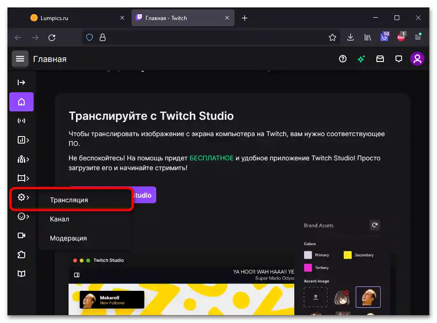Expand the Community people section in sidebar
This screenshot has height=323, width=437.
(23, 159)
